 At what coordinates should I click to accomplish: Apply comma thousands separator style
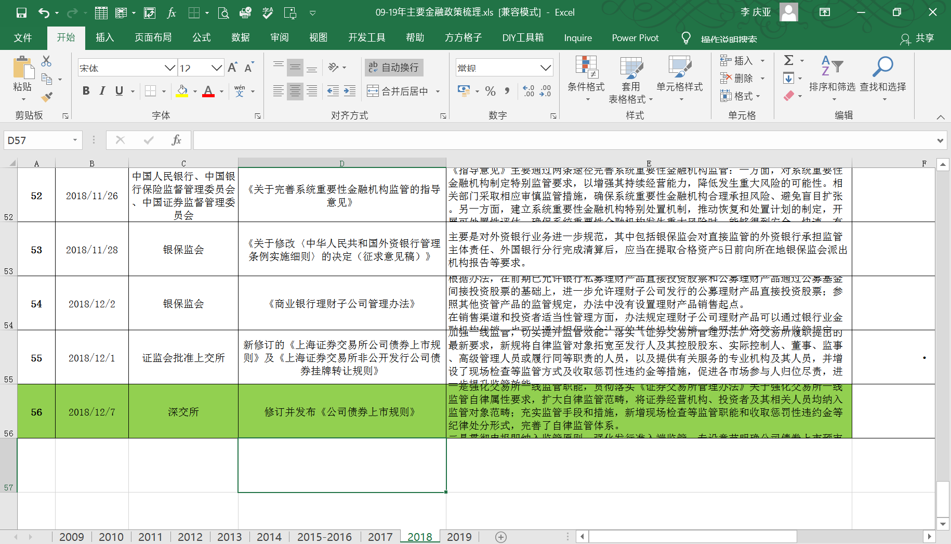coord(507,91)
